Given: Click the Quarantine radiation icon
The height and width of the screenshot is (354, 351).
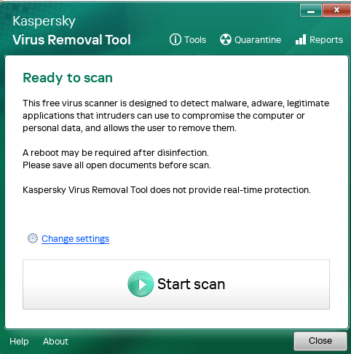Looking at the screenshot, I should pyautogui.click(x=226, y=39).
